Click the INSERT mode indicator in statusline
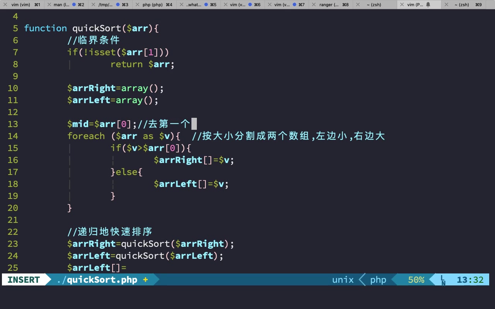This screenshot has width=495, height=309. pyautogui.click(x=24, y=280)
